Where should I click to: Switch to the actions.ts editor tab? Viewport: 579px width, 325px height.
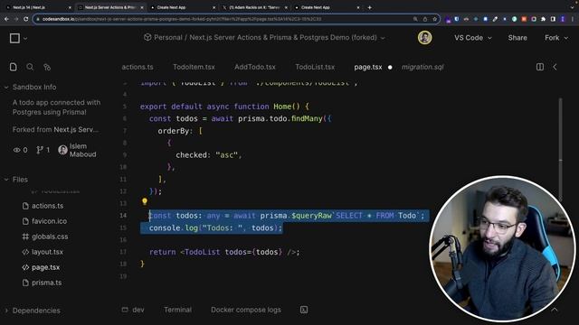pos(138,67)
